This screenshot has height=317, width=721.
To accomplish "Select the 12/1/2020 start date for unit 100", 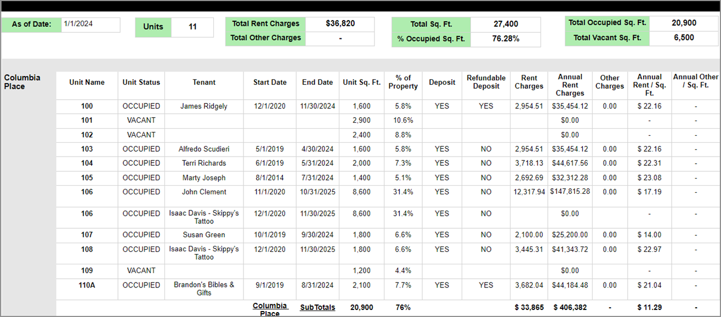I will click(x=269, y=106).
